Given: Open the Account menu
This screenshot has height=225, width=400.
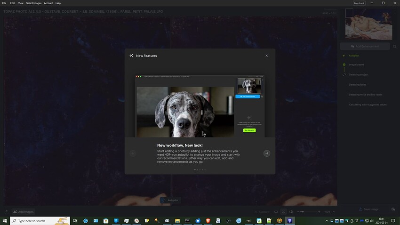Looking at the screenshot, I should [x=48, y=3].
